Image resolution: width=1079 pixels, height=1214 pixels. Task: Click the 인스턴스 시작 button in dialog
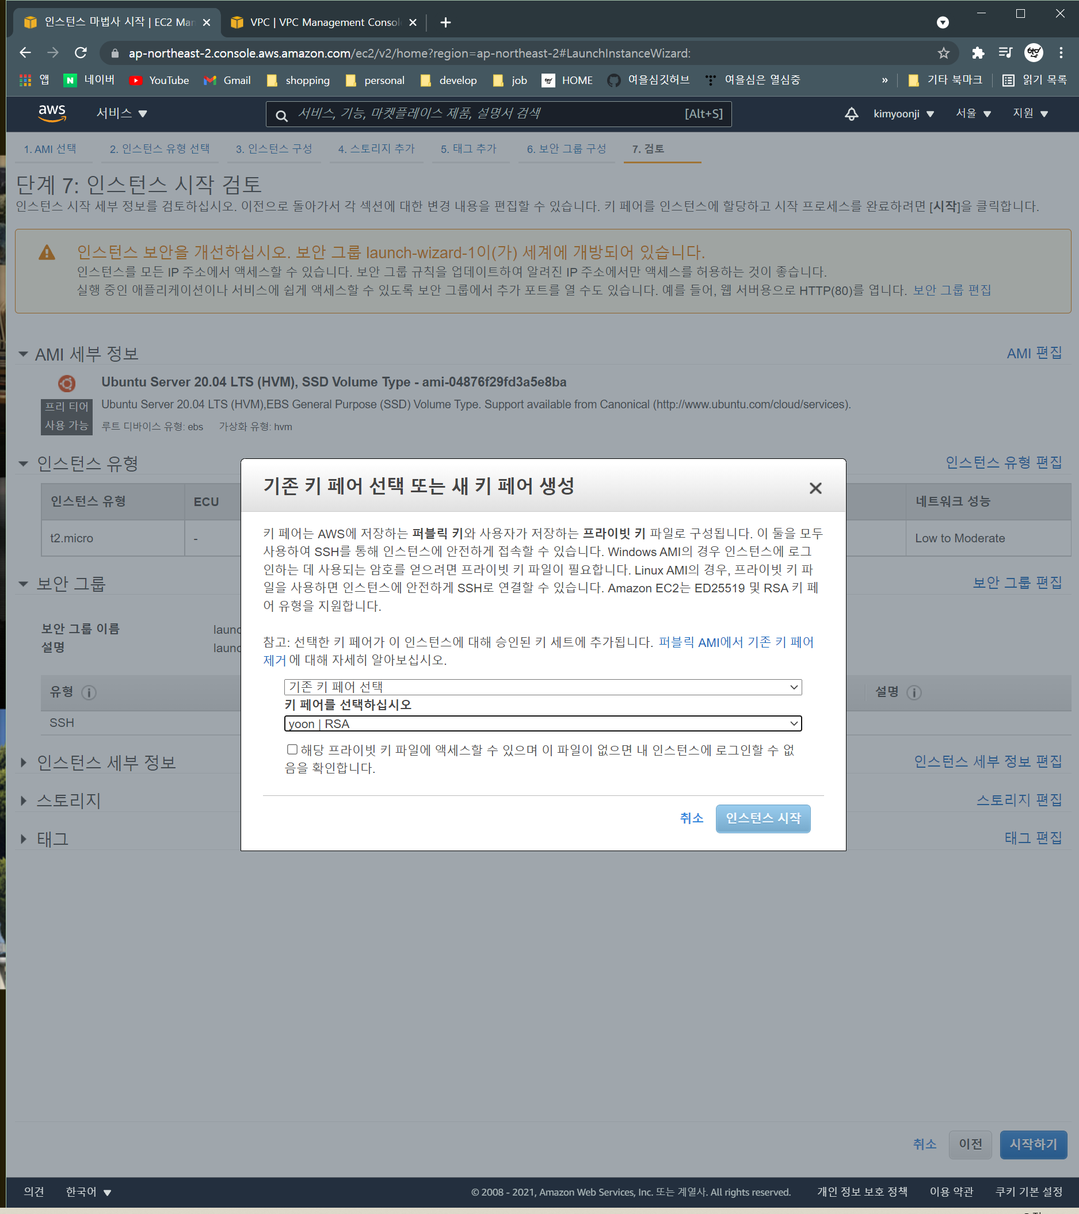click(763, 818)
